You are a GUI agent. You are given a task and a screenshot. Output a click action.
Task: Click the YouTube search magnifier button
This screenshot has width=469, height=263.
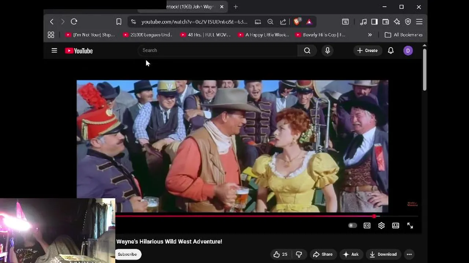307,50
